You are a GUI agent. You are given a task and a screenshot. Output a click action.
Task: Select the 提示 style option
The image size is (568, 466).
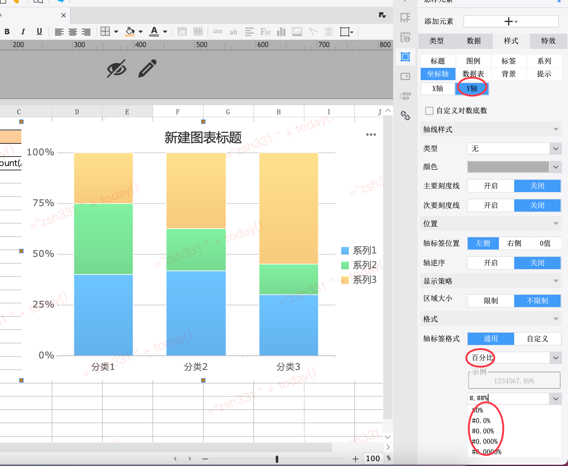point(544,74)
